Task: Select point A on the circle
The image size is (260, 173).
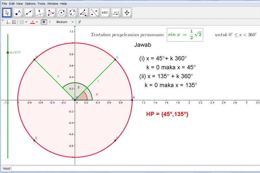Action: coord(132,100)
